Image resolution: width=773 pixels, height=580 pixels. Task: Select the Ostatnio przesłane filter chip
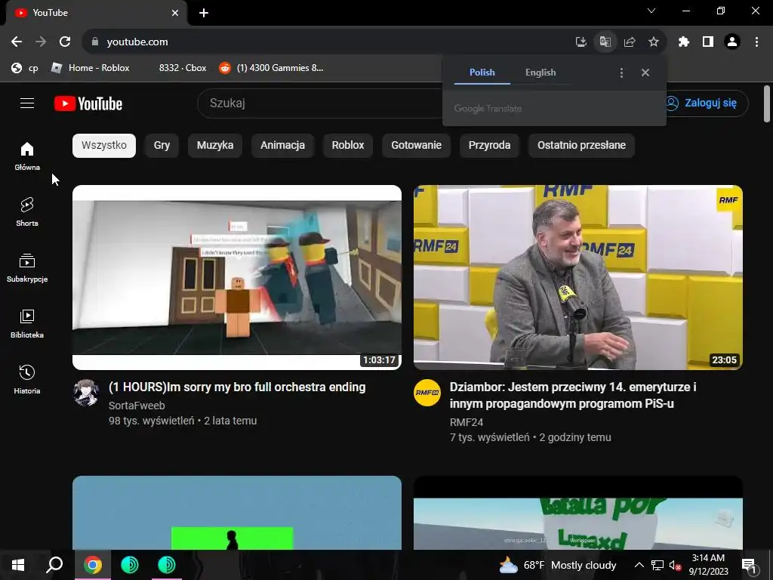(x=582, y=146)
